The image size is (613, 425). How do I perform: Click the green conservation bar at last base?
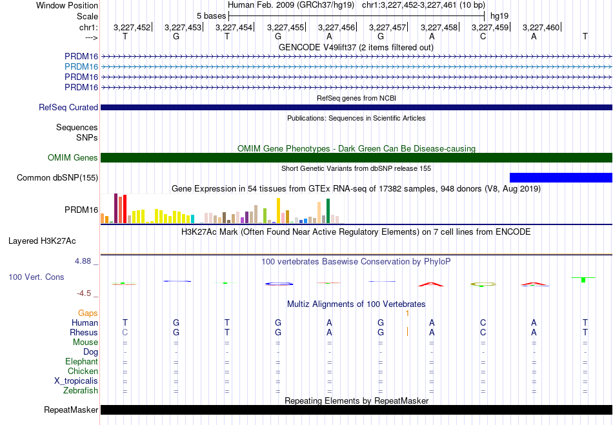click(583, 280)
